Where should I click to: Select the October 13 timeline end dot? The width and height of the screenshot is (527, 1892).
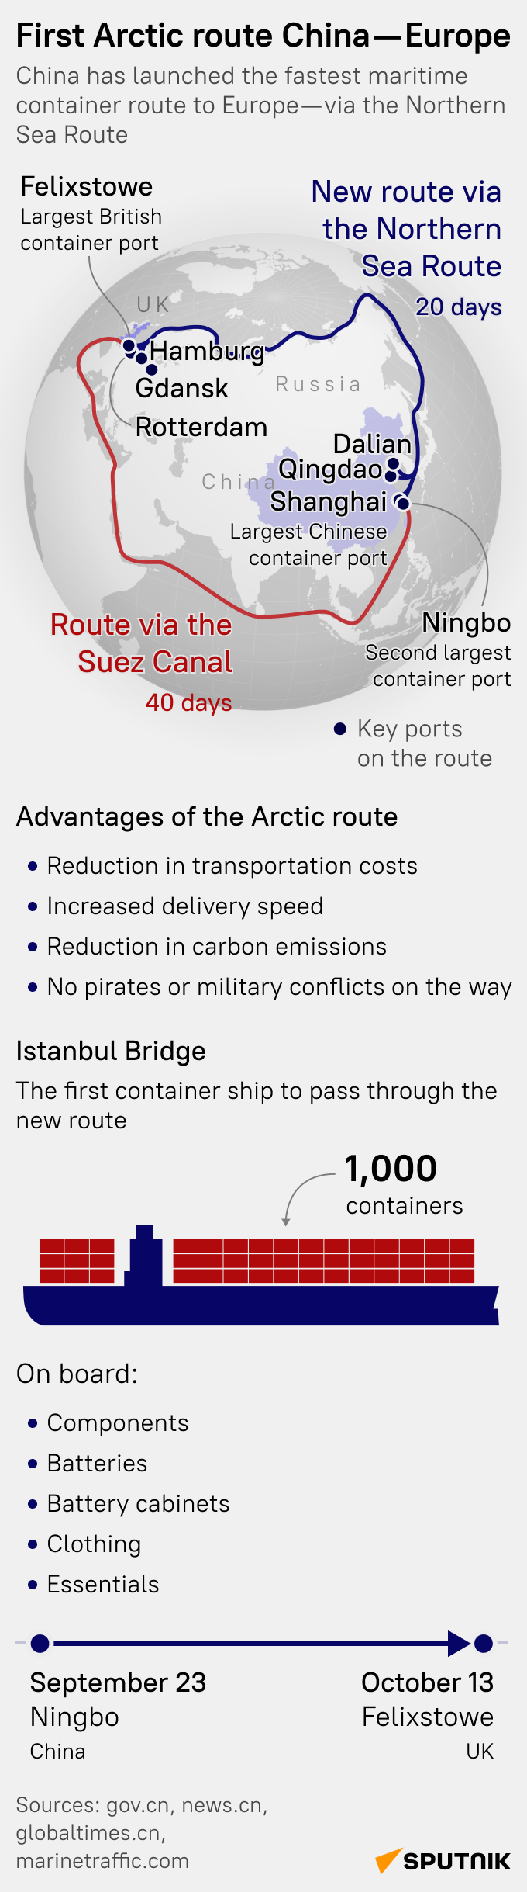click(x=484, y=1643)
